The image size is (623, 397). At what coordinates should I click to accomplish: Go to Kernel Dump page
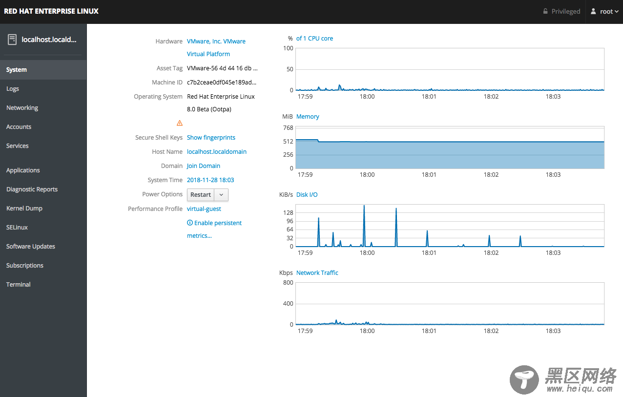pyautogui.click(x=43, y=209)
